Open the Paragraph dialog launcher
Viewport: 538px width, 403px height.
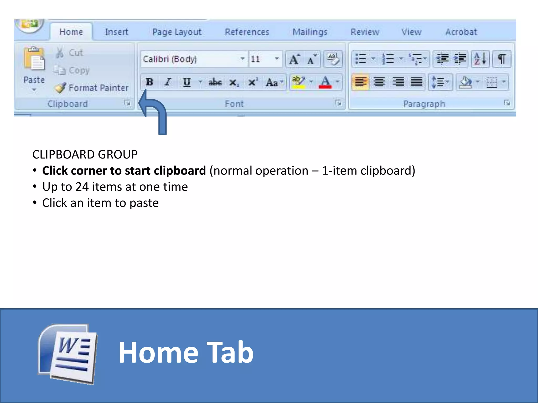point(507,103)
